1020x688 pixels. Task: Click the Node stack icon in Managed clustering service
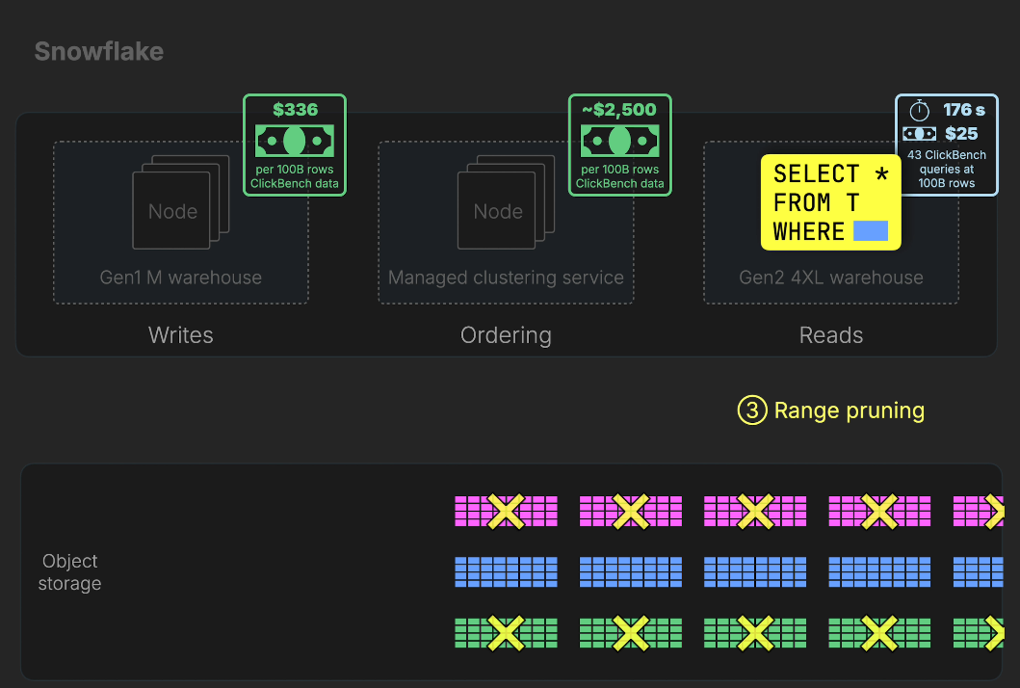[506, 201]
